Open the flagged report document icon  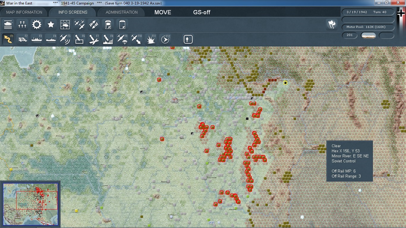pyautogui.click(x=108, y=25)
